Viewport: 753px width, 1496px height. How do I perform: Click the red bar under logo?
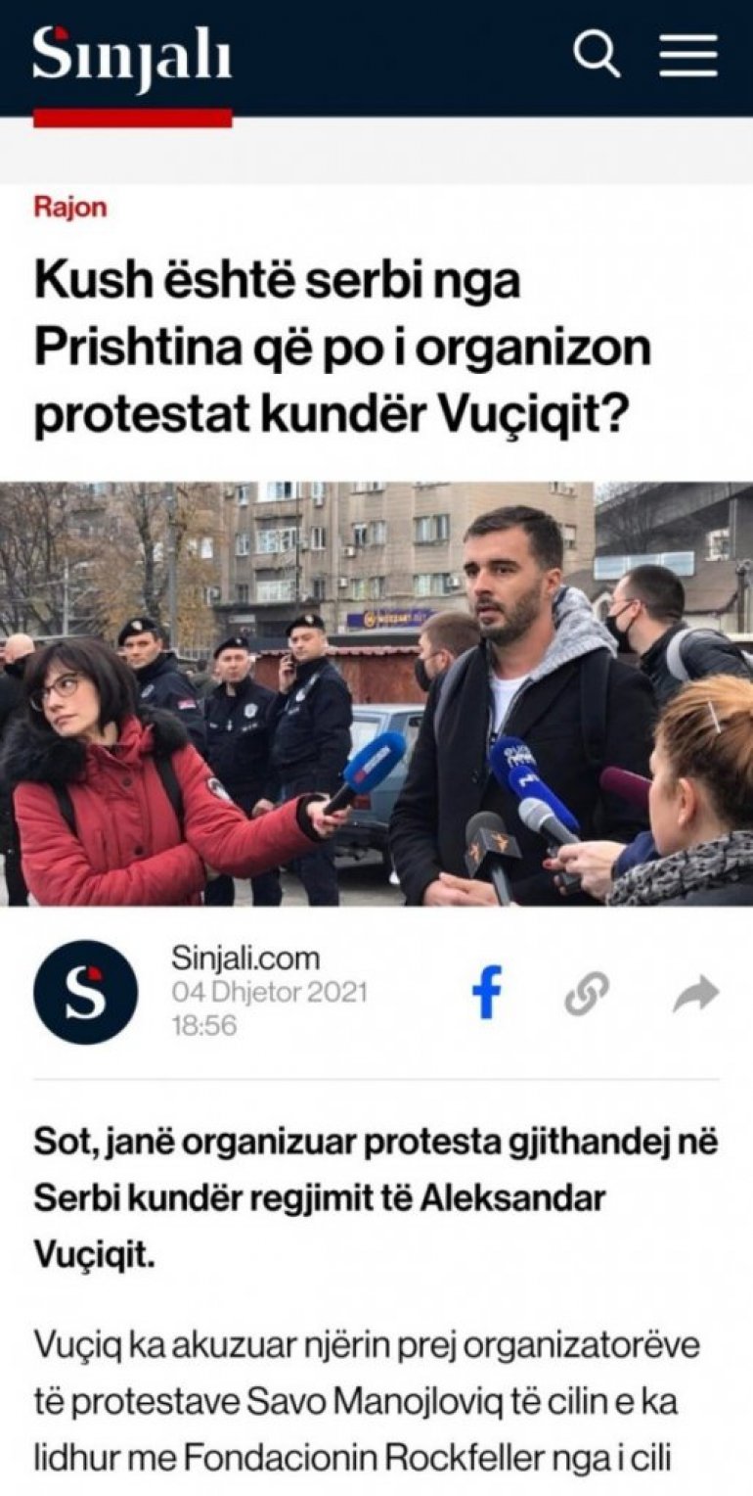pos(133,117)
